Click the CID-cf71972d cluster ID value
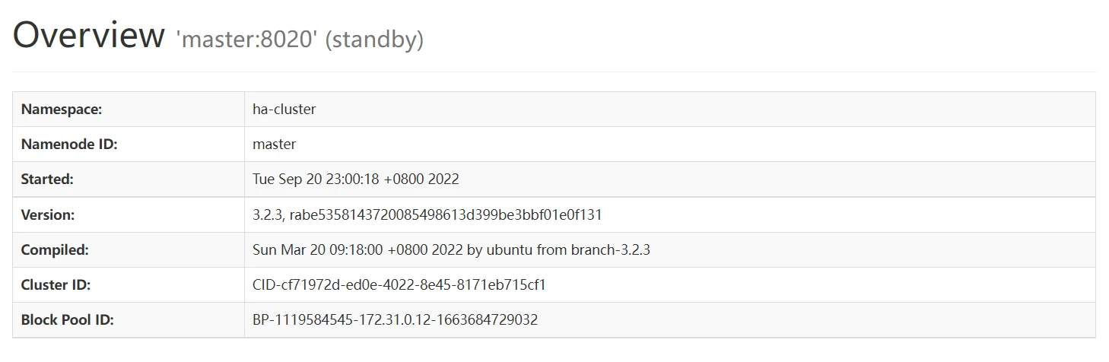 coord(399,285)
